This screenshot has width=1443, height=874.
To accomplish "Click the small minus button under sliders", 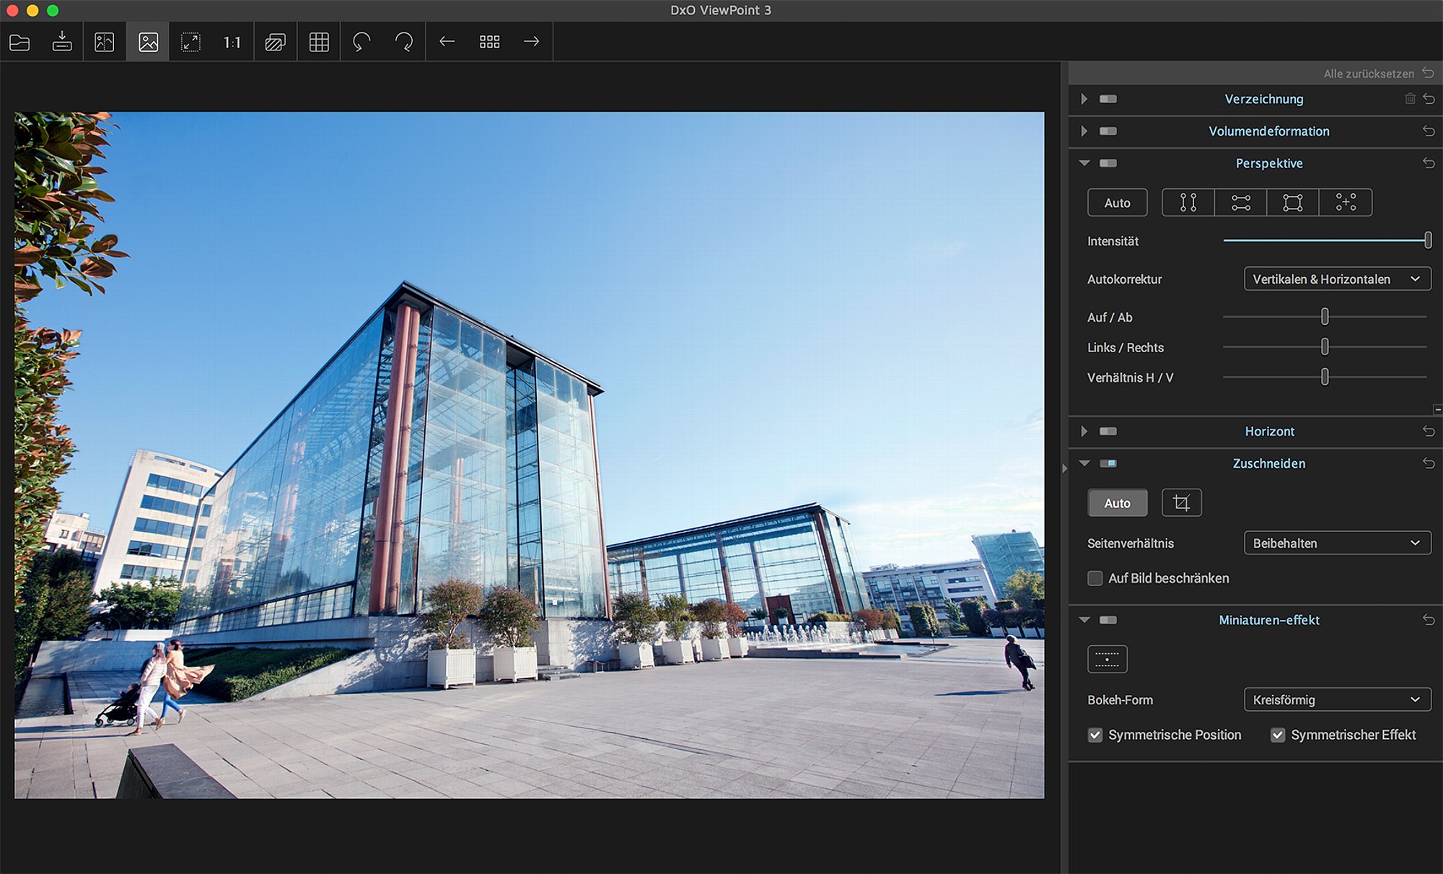I will (1437, 409).
